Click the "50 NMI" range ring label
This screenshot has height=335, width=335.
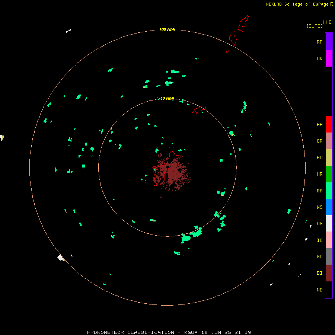click(167, 98)
